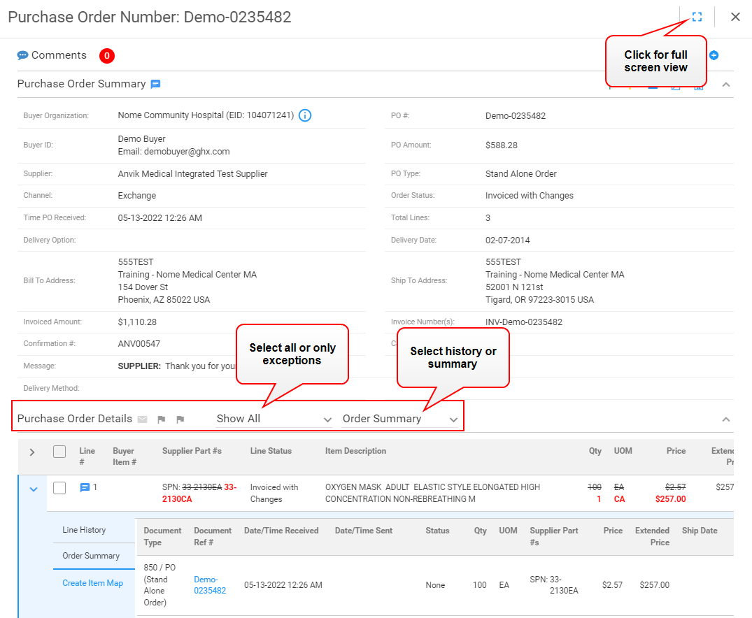Screen dimensions: 752x618
Task: Select the Order Summary side tab
Action: (x=91, y=556)
